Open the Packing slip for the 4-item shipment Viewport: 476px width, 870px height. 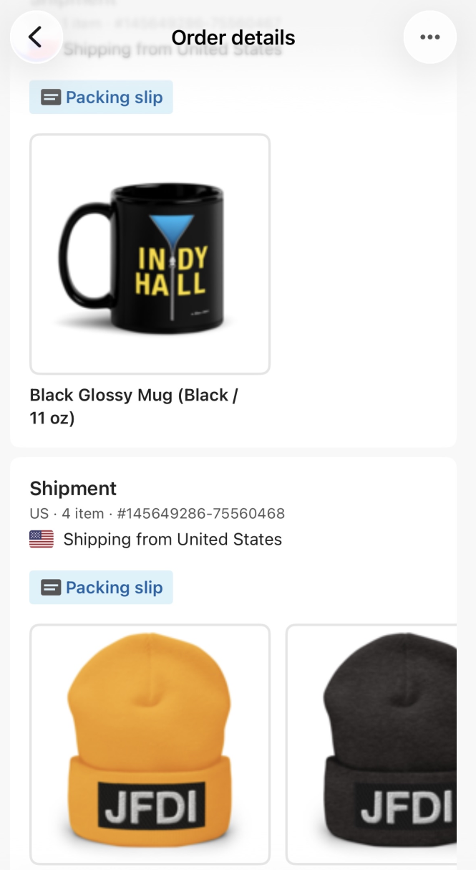coord(100,587)
